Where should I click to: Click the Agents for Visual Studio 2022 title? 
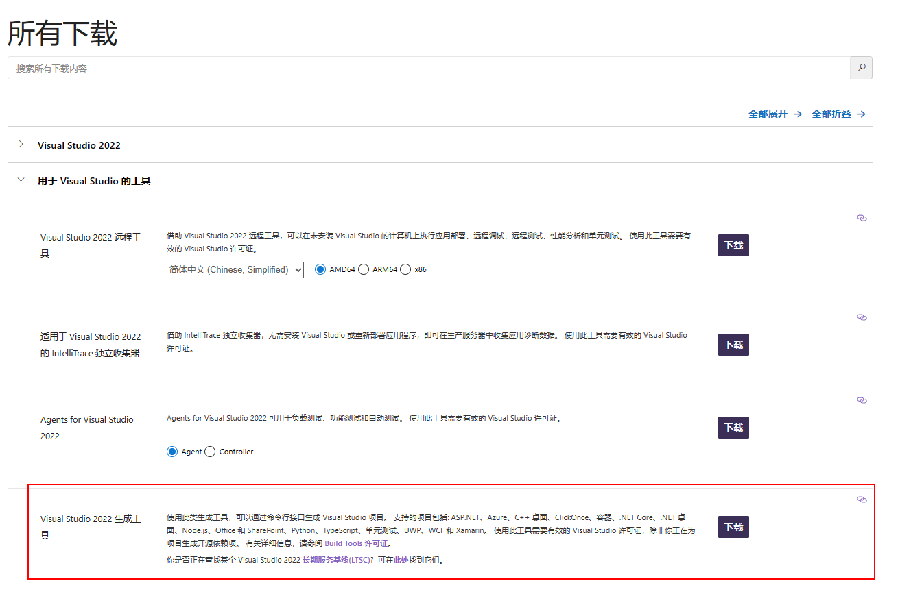87,428
